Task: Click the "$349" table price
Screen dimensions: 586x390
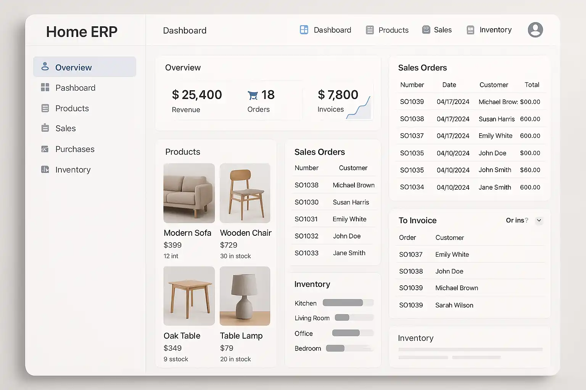Action: point(172,348)
